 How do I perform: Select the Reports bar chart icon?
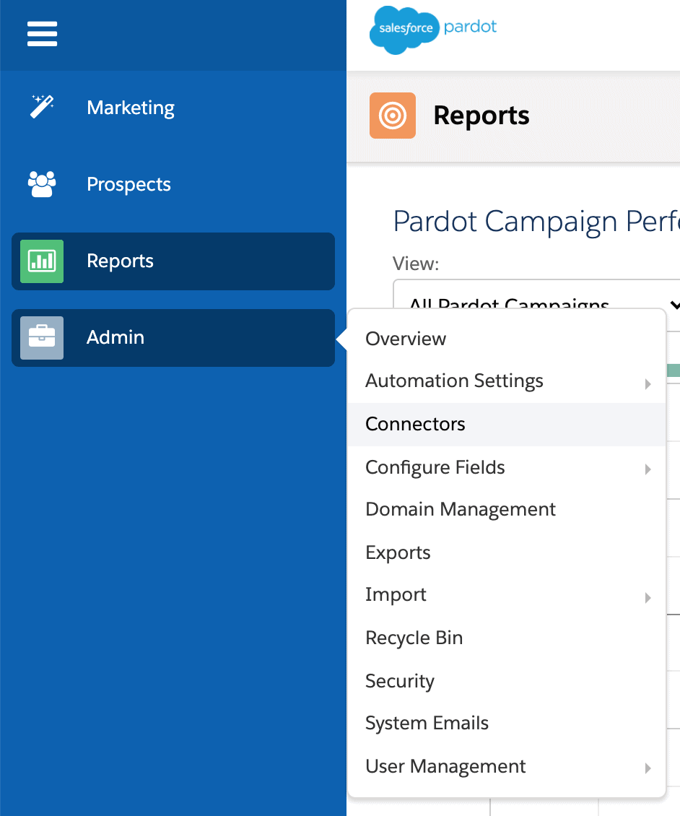pos(42,261)
